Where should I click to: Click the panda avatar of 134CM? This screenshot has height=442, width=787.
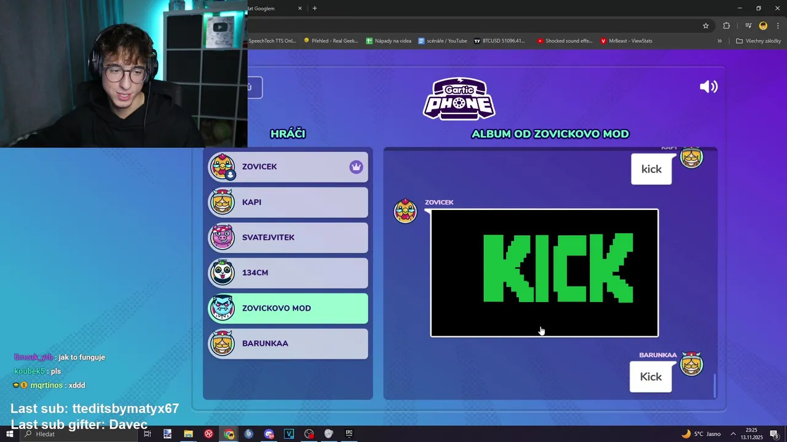(x=222, y=273)
